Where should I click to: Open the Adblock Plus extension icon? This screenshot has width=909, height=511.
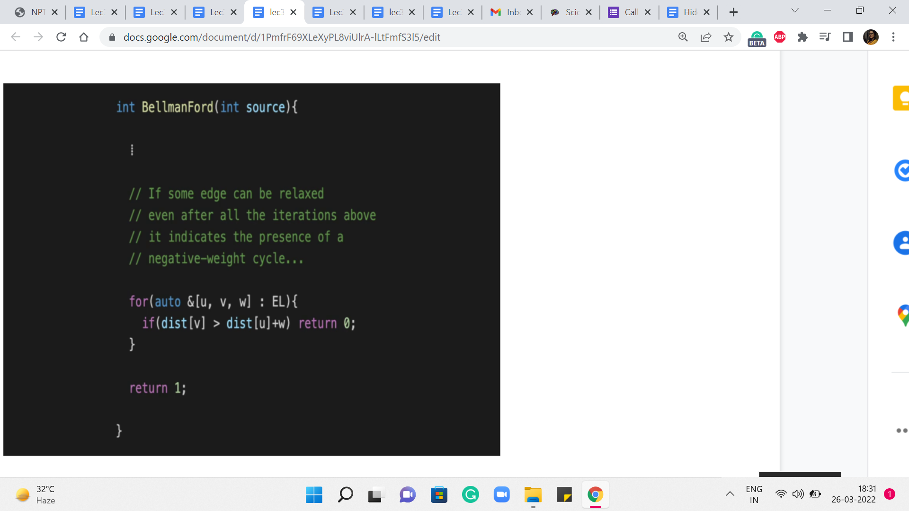coord(780,37)
